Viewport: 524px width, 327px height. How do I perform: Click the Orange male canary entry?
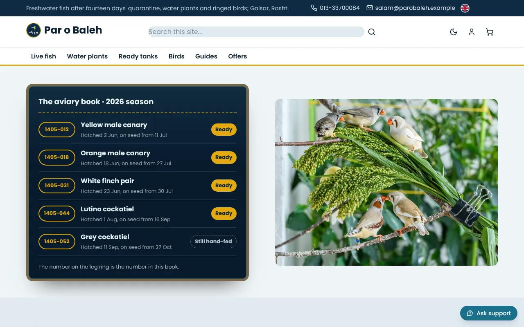click(115, 153)
